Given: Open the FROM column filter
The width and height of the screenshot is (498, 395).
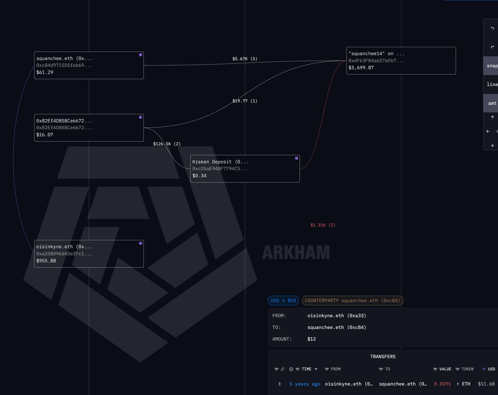Looking at the screenshot, I should [x=327, y=369].
